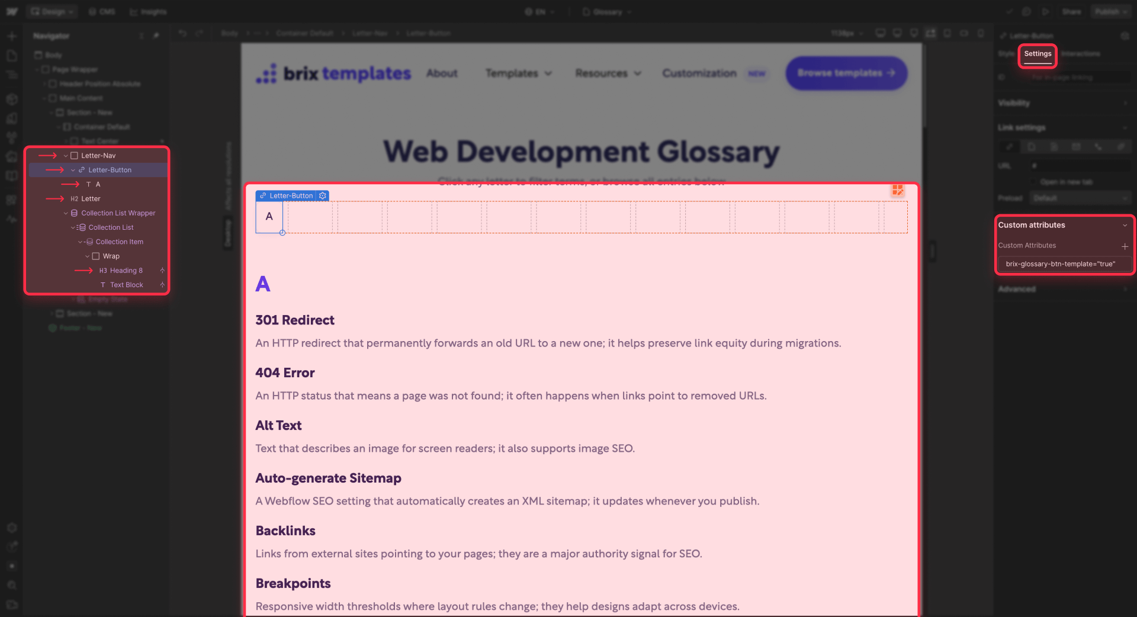Click the A letter button on canvas

[269, 217]
